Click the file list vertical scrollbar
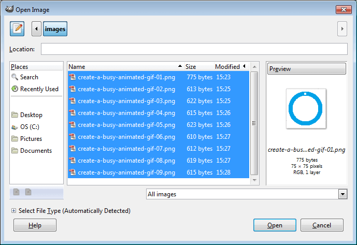357x245 pixels. pos(254,123)
